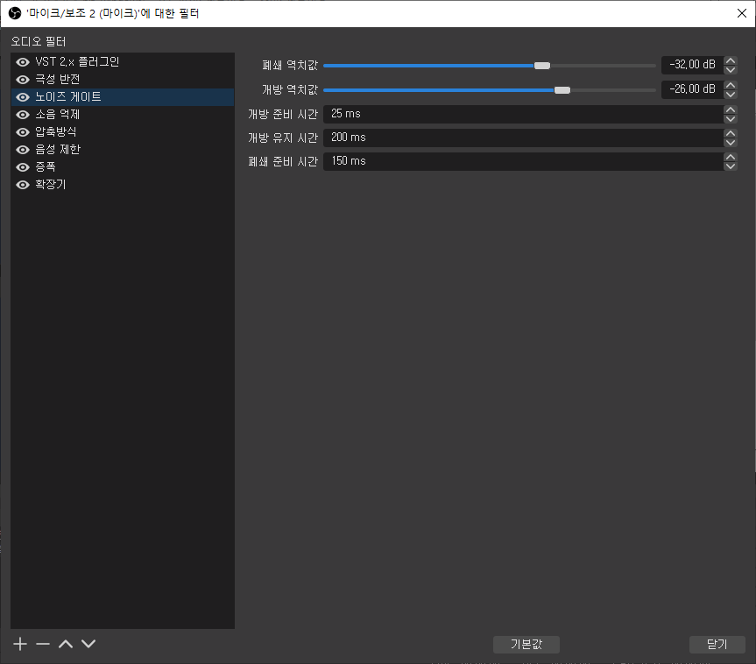
Task: Decrease 개방 유지 시간 with down arrow
Action: pos(731,142)
